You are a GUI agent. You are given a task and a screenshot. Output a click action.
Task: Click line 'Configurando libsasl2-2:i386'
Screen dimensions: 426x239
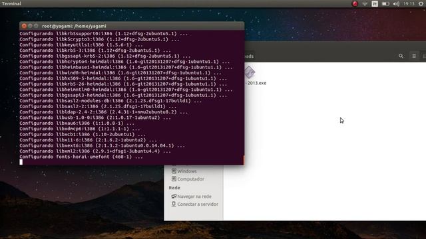98,106
